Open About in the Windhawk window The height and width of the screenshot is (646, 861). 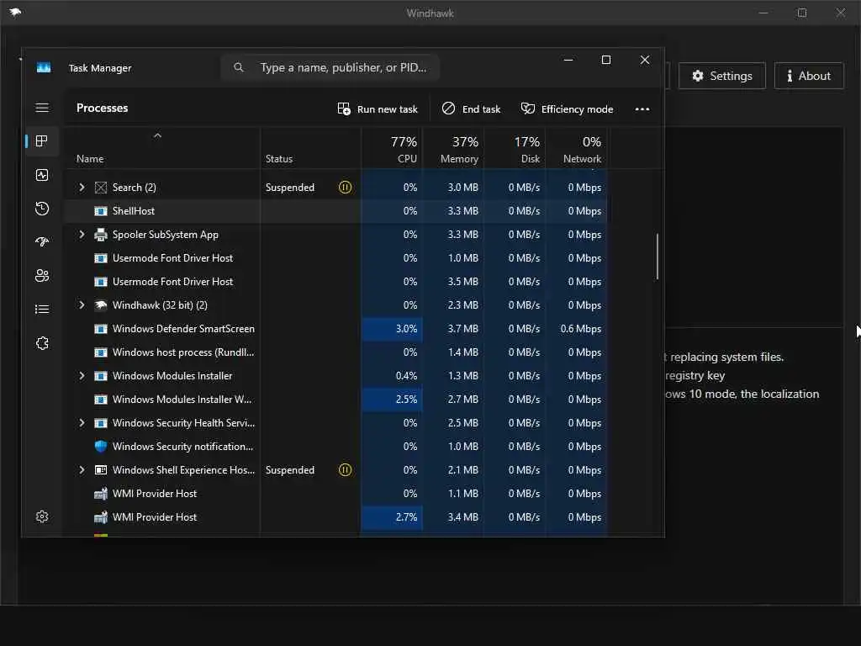point(809,76)
